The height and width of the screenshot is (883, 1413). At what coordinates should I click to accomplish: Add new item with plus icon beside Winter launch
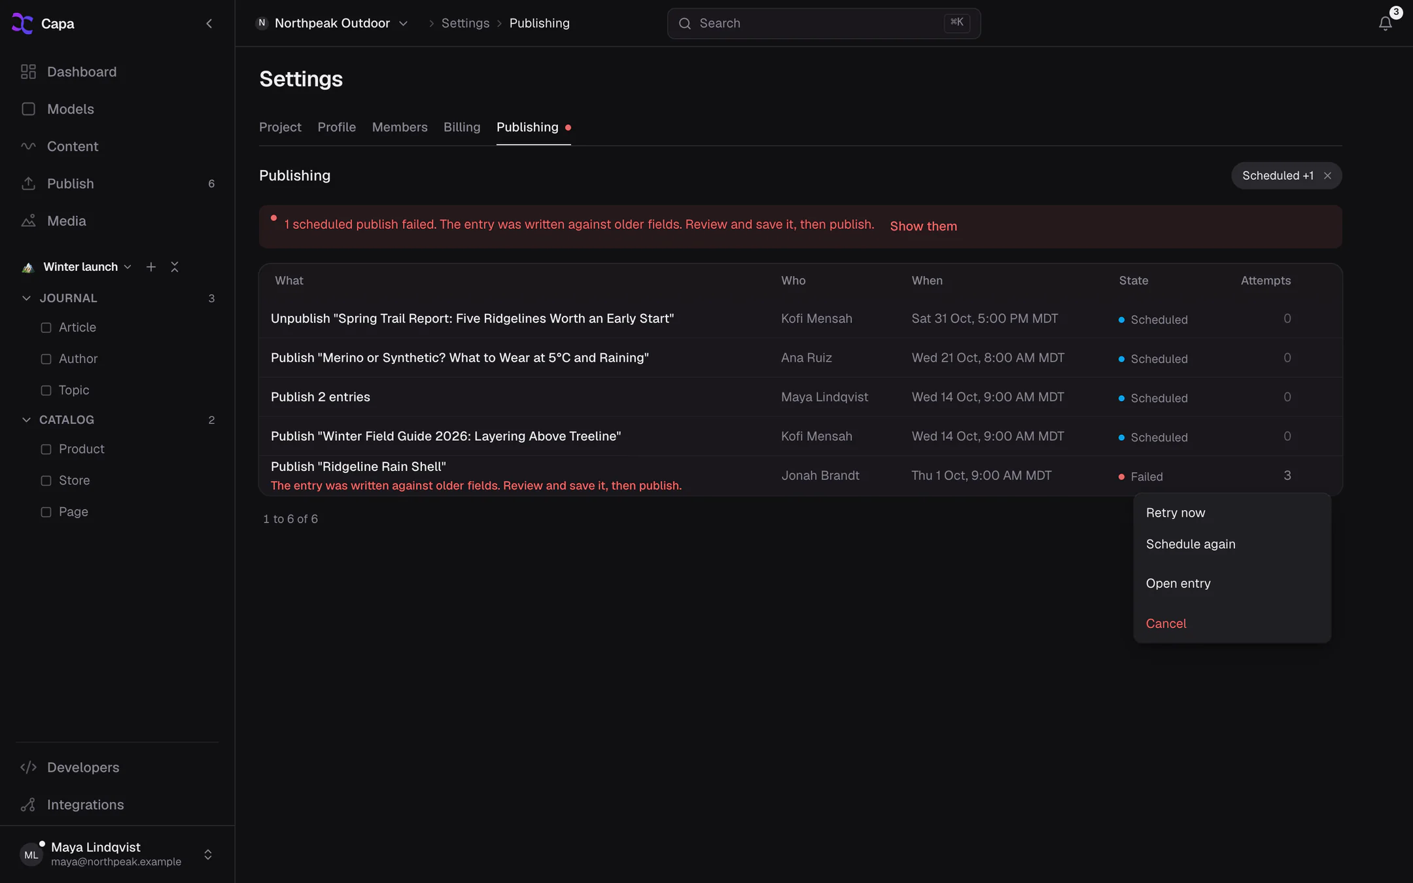point(151,267)
